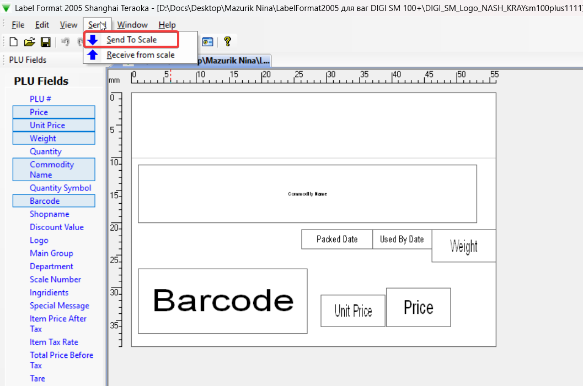The image size is (583, 386).
Task: Click the Open folder toolbar icon
Action: click(29, 42)
